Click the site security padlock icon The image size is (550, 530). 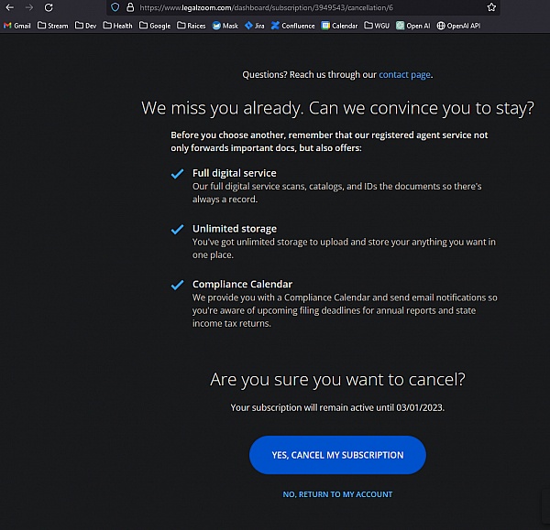click(128, 7)
